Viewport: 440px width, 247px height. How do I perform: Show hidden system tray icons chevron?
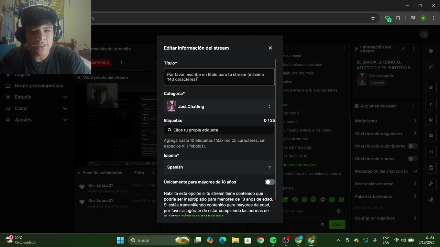(338, 240)
